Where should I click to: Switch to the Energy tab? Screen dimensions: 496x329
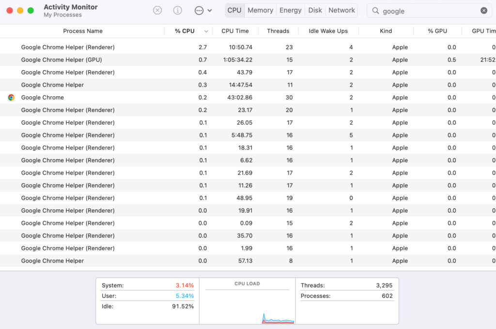[291, 10]
